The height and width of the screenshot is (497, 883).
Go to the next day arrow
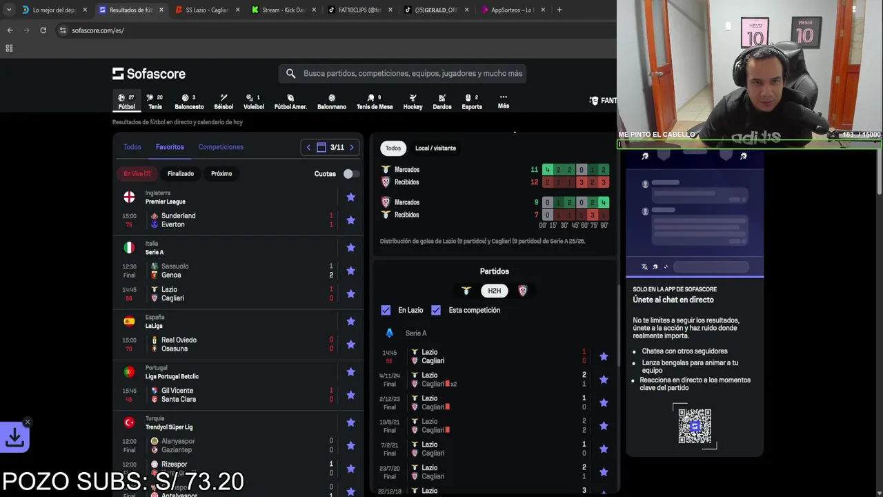(352, 147)
